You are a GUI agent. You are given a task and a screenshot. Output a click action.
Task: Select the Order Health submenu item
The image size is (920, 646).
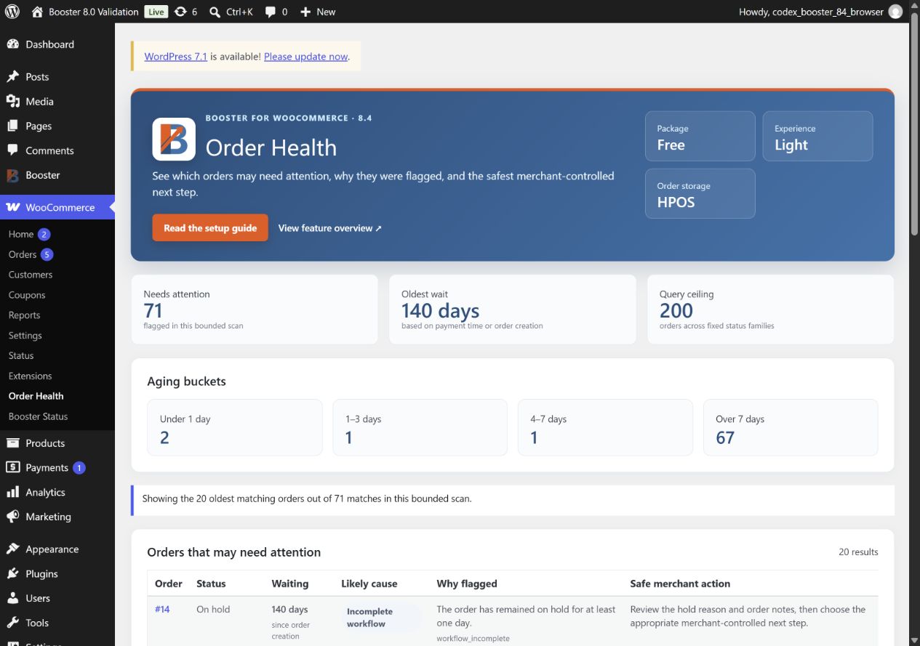pyautogui.click(x=36, y=396)
